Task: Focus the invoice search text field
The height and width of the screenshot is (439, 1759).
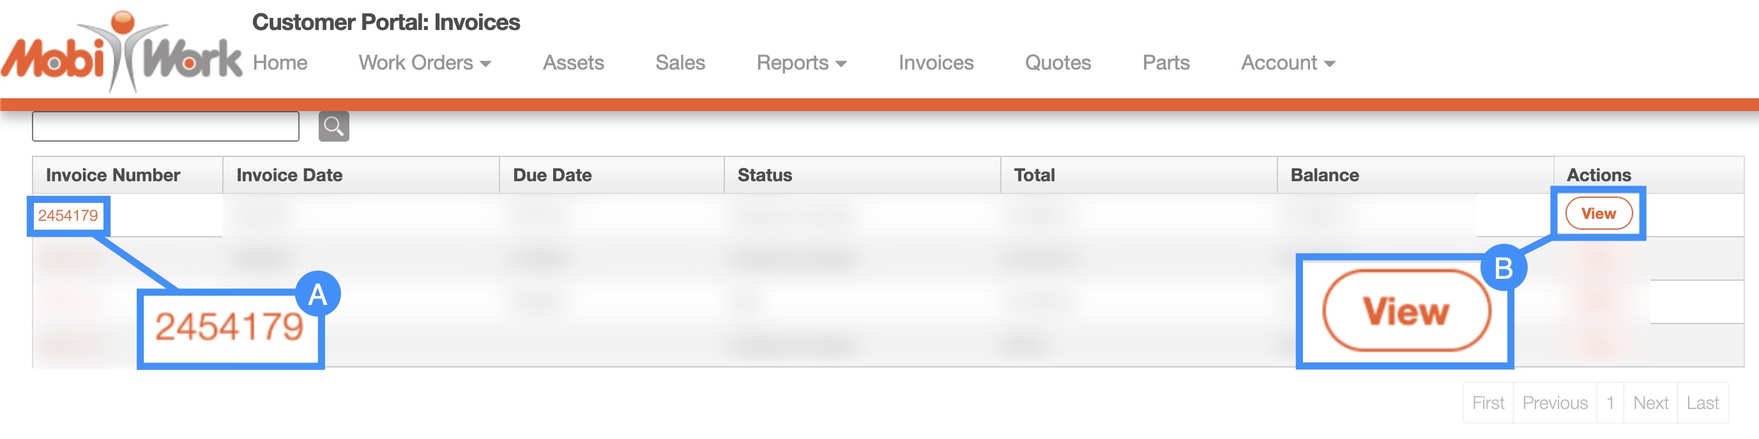Action: coord(165,126)
